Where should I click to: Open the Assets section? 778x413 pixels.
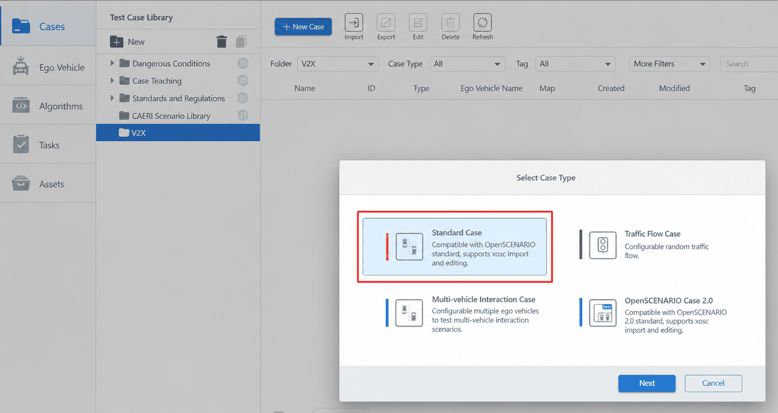[x=48, y=184]
